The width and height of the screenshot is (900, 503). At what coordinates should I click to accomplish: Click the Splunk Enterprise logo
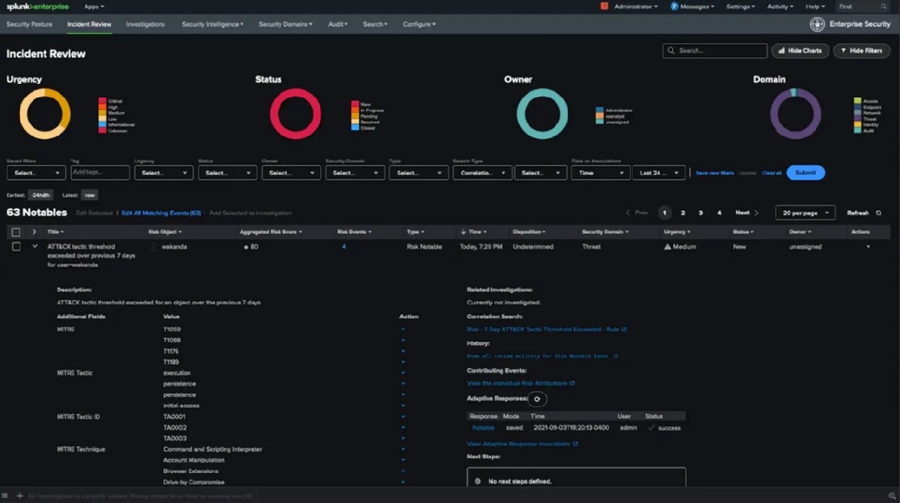[x=38, y=6]
